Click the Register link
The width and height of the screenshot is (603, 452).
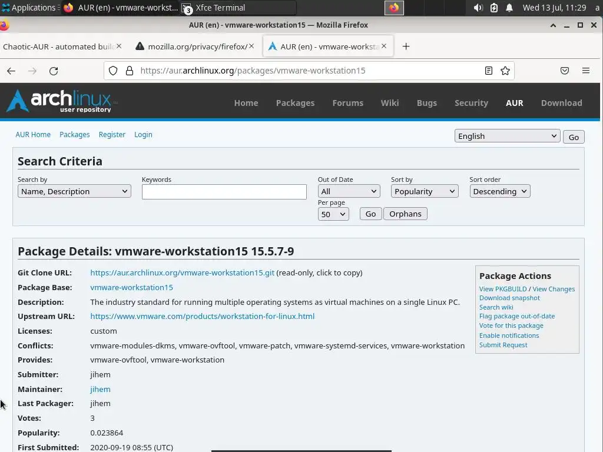click(112, 135)
